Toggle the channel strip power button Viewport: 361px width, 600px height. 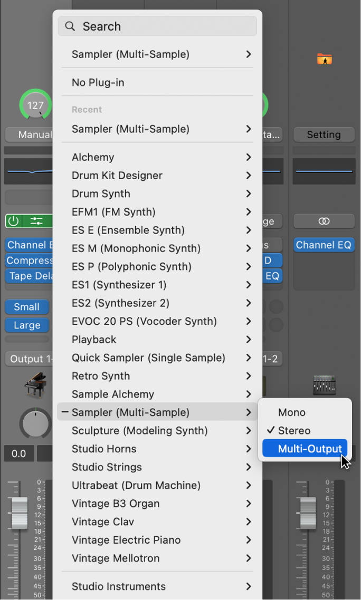coord(13,221)
